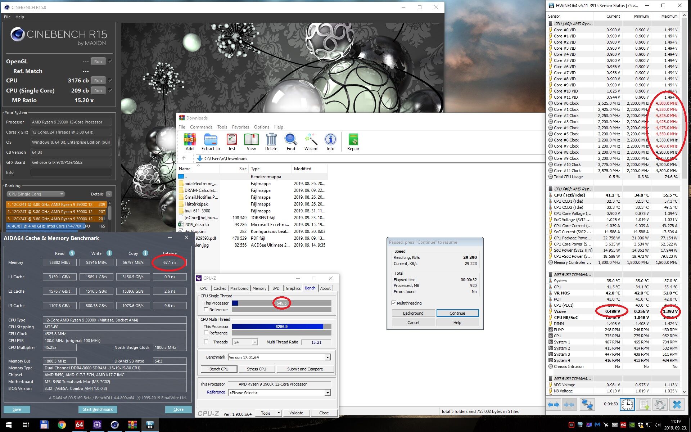The width and height of the screenshot is (691, 432).
Task: Click HWiNFO blue X close-sensors icon
Action: click(677, 405)
